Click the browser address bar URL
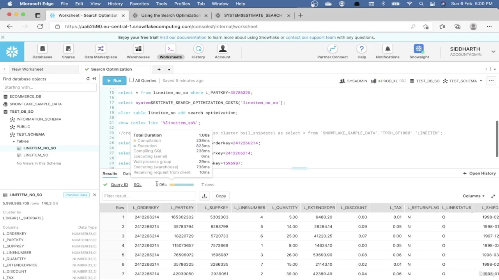Viewport: 499px width, 280px height. pyautogui.click(x=161, y=26)
